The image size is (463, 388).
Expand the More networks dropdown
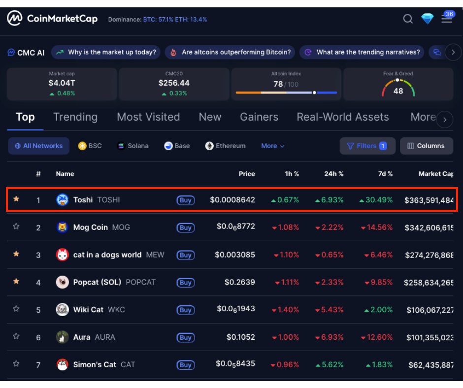272,146
